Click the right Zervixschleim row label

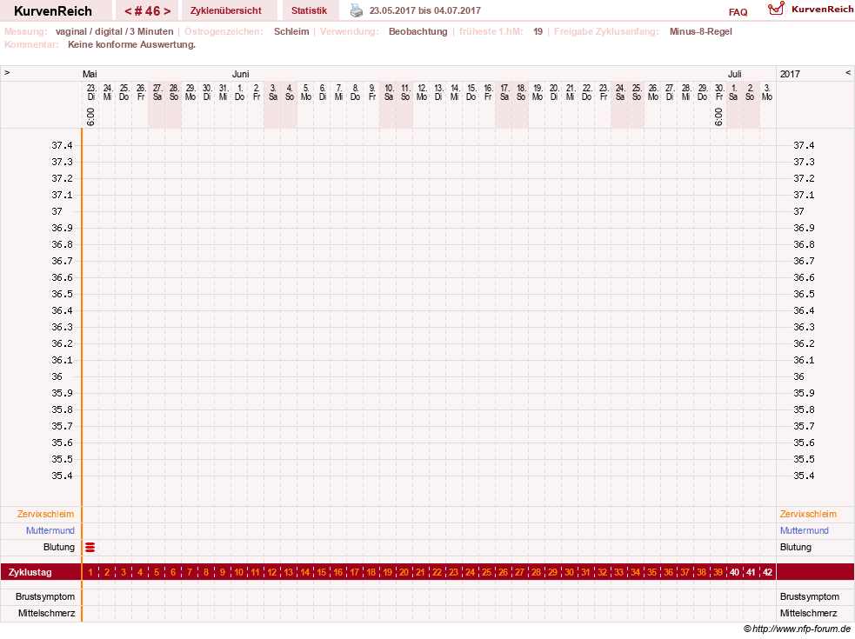[808, 514]
